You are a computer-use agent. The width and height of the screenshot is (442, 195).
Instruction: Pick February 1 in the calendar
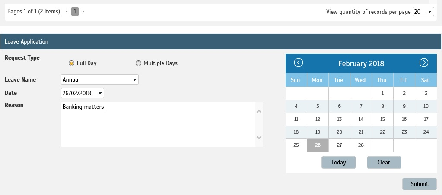tap(382, 93)
